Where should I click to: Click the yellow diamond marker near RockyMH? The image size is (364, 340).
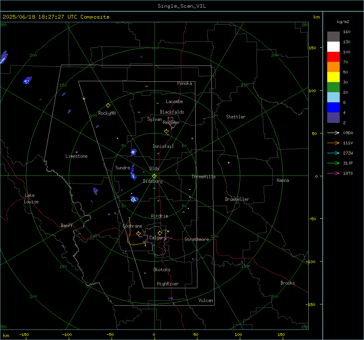pos(108,106)
